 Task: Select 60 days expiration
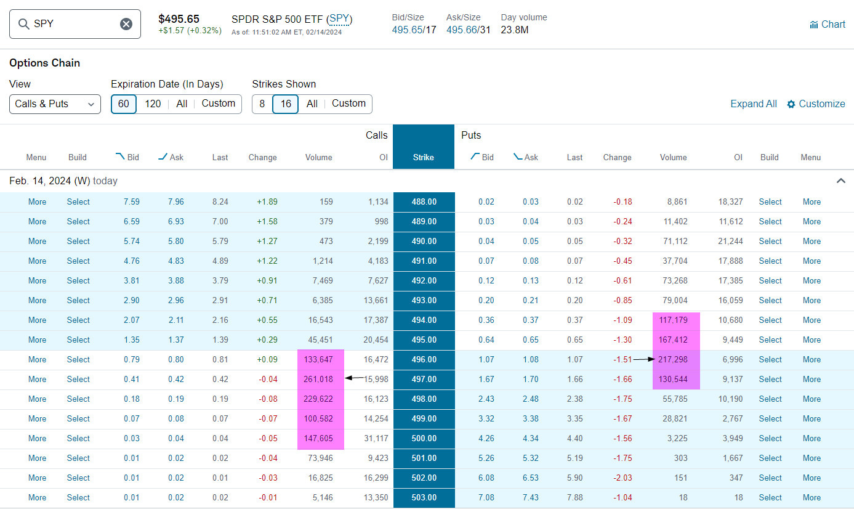124,104
